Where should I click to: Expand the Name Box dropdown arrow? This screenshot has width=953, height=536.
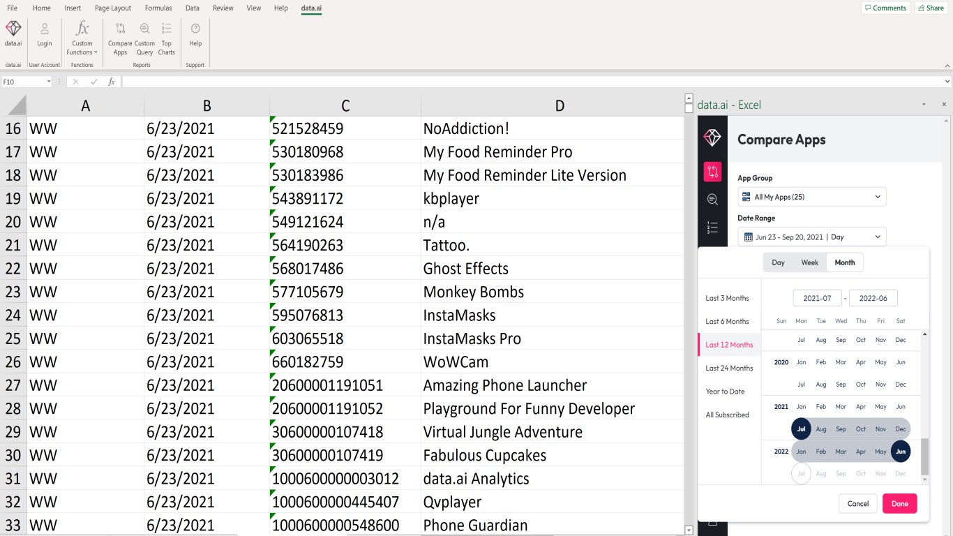49,82
